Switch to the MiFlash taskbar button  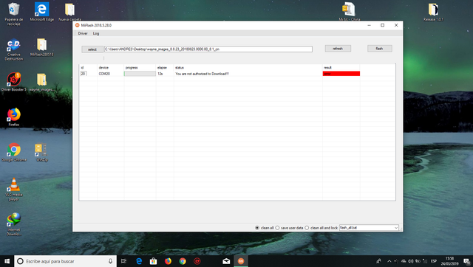click(x=241, y=261)
